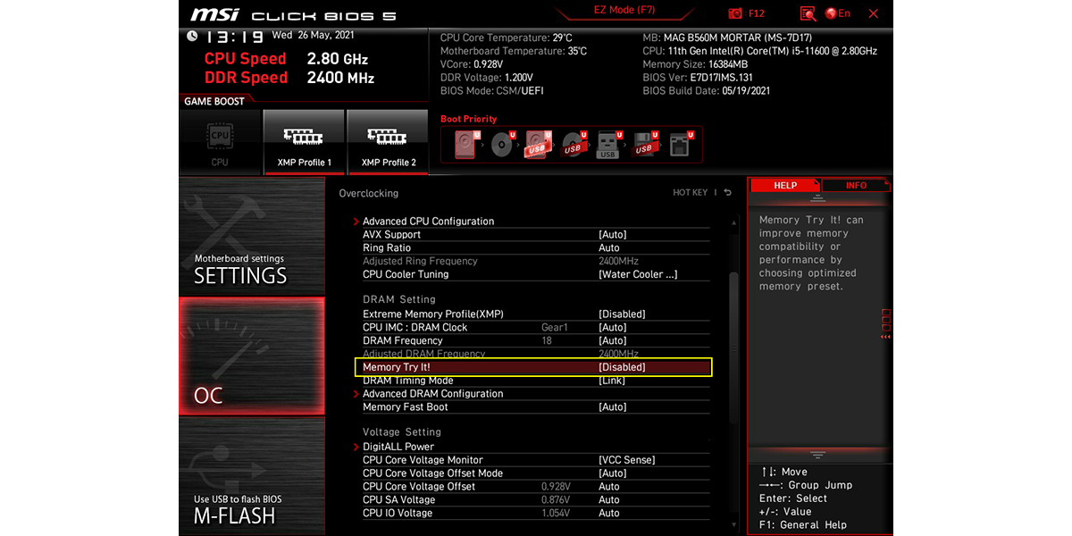The width and height of the screenshot is (1072, 536).
Task: Select CPU SA Voltage Auto field
Action: click(536, 499)
